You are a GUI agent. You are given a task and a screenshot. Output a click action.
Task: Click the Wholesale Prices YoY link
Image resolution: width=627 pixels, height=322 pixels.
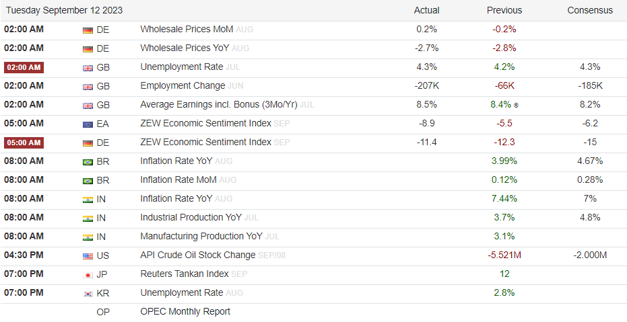pyautogui.click(x=185, y=48)
